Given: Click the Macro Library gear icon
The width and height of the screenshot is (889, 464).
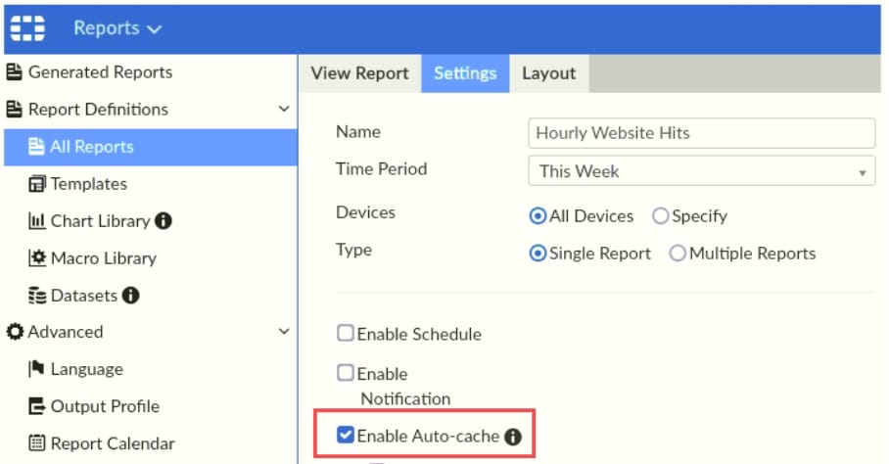Looking at the screenshot, I should pos(37,258).
